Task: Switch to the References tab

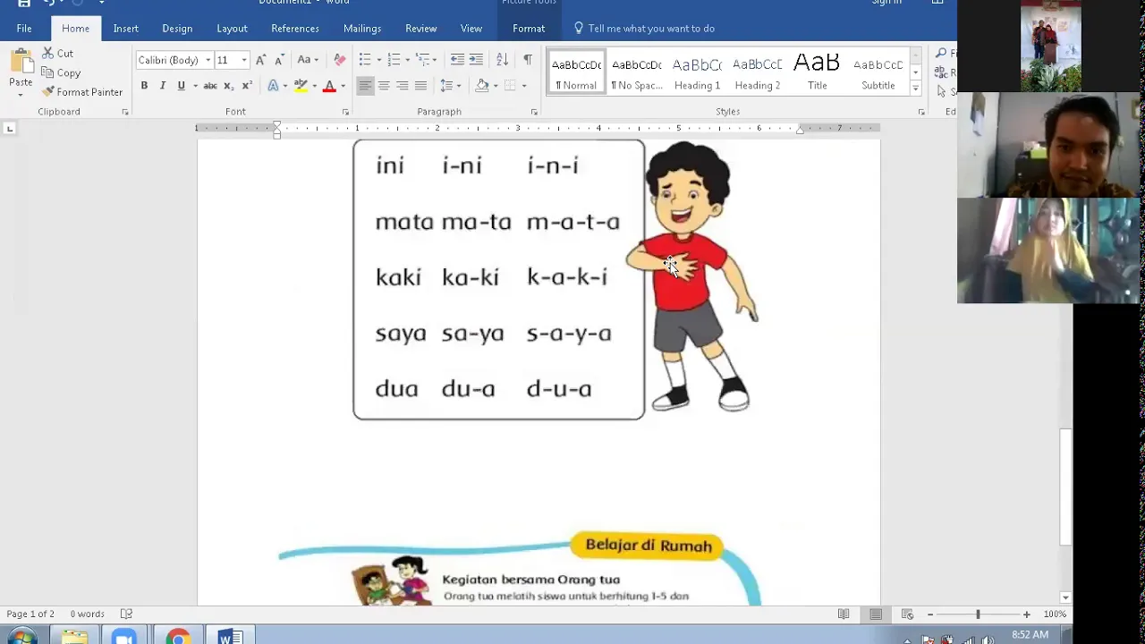Action: (x=295, y=29)
